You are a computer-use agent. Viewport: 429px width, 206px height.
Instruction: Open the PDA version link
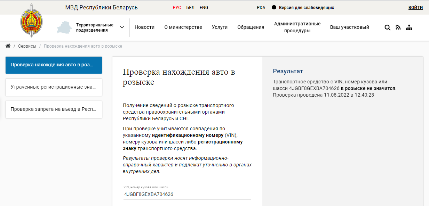click(x=261, y=7)
